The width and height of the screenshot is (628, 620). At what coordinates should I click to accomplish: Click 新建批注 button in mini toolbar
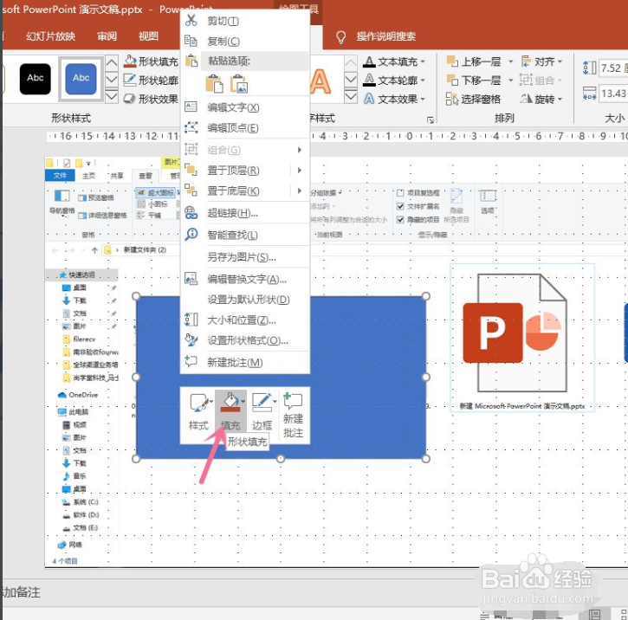coord(293,415)
